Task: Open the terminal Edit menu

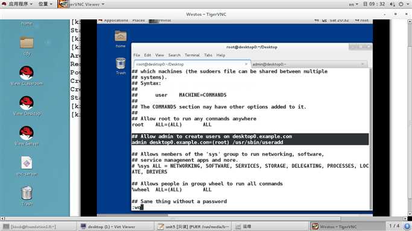Action: click(147, 55)
